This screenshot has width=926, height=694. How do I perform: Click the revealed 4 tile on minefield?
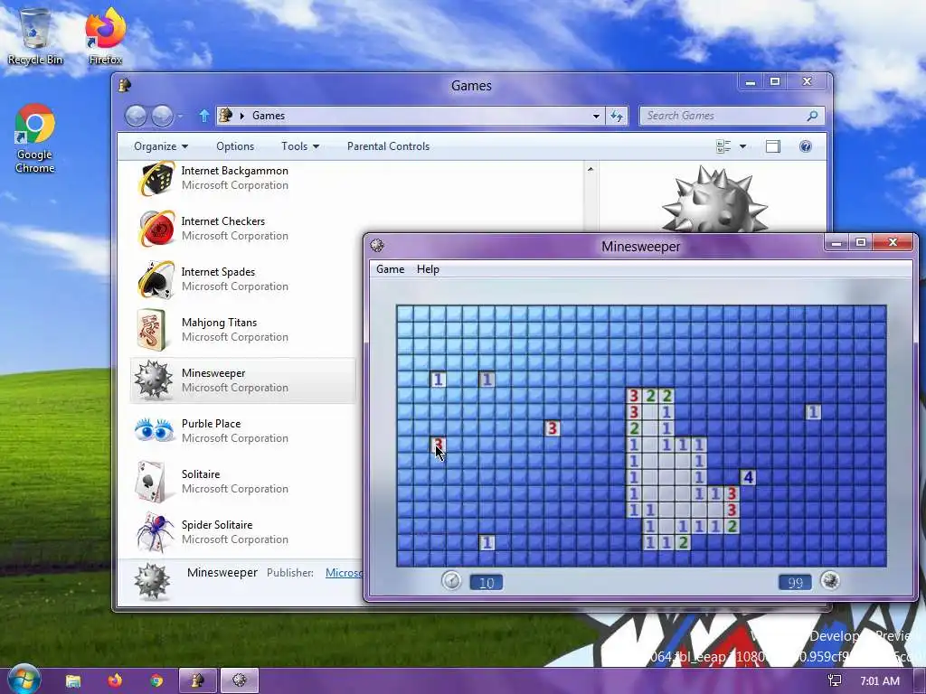point(748,477)
